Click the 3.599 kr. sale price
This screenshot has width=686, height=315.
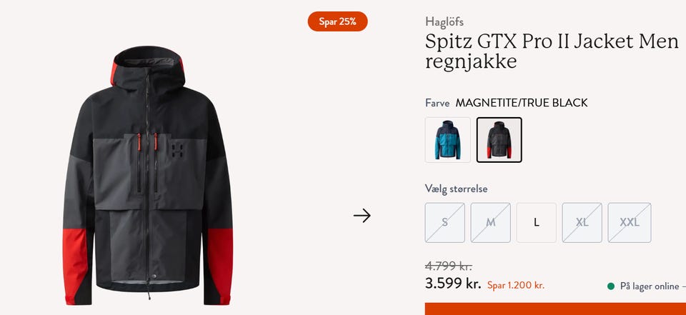453,284
